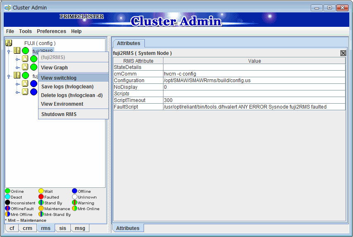Click the Maintenance legend orange circle
The height and width of the screenshot is (237, 353).
point(41,209)
